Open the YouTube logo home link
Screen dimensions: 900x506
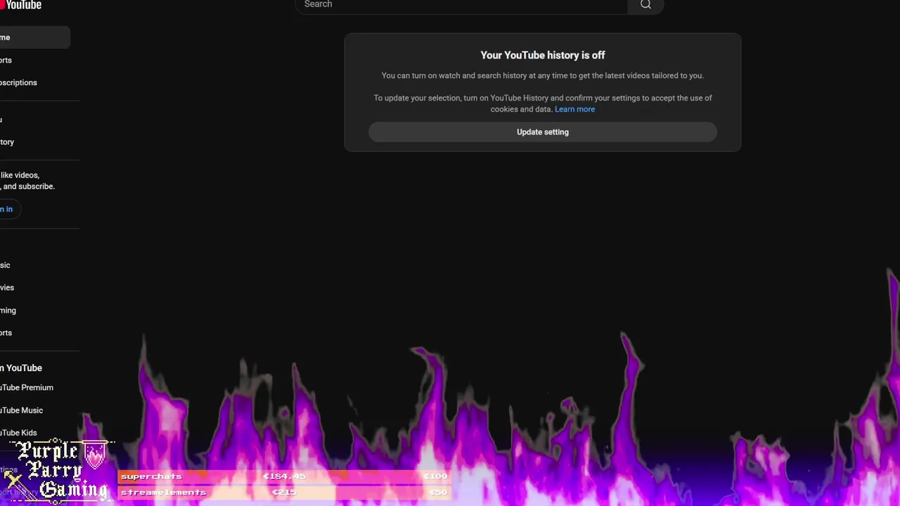point(21,5)
